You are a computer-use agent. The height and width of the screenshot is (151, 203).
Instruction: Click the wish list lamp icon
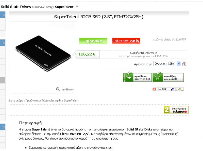(129, 77)
